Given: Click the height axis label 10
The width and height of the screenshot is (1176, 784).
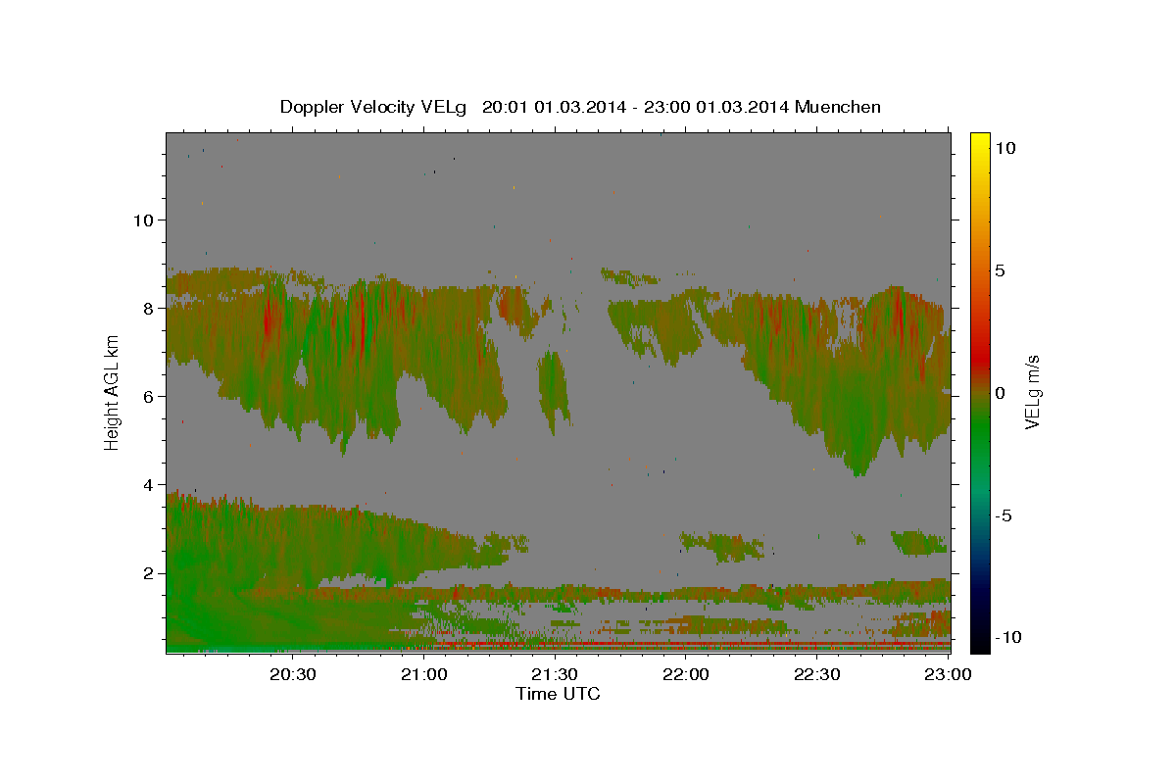Looking at the screenshot, I should [x=142, y=220].
